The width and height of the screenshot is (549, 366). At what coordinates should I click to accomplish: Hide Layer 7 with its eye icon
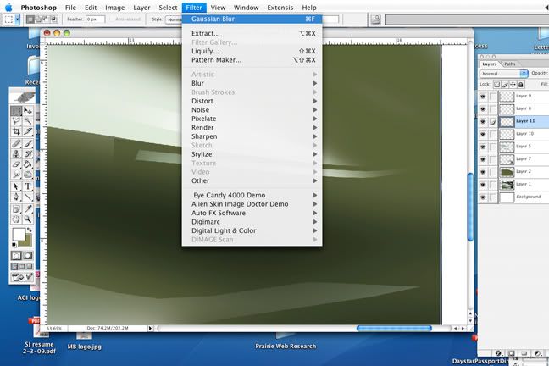click(483, 159)
